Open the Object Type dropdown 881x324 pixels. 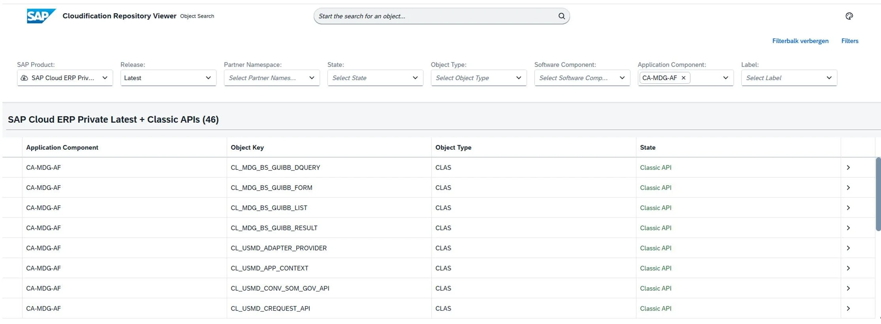[519, 78]
